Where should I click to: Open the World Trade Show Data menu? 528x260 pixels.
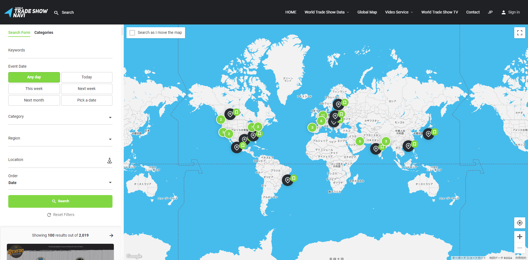pos(326,12)
